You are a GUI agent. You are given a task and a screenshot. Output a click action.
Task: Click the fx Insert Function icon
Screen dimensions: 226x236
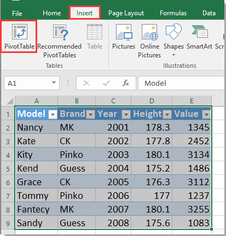click(126, 83)
